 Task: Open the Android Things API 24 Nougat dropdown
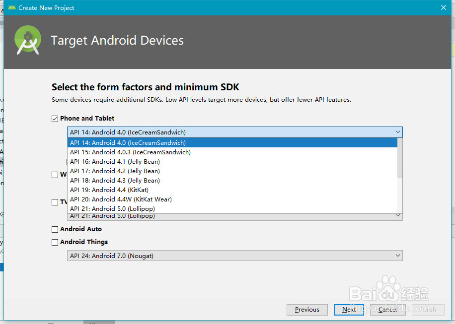click(x=397, y=255)
